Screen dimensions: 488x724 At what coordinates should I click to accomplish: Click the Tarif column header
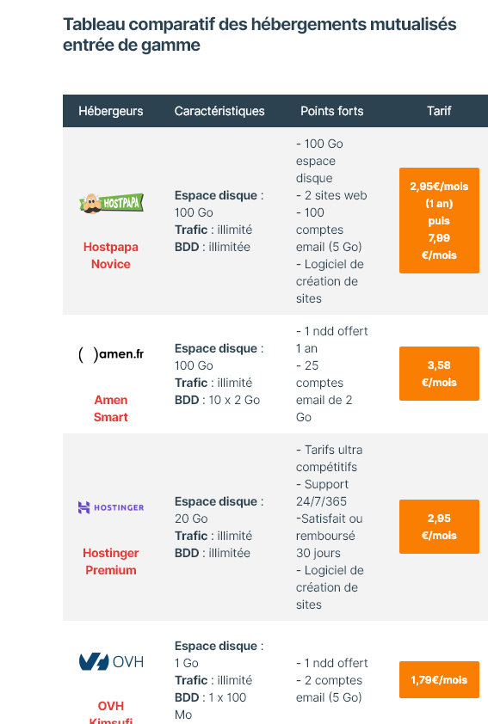tap(439, 111)
